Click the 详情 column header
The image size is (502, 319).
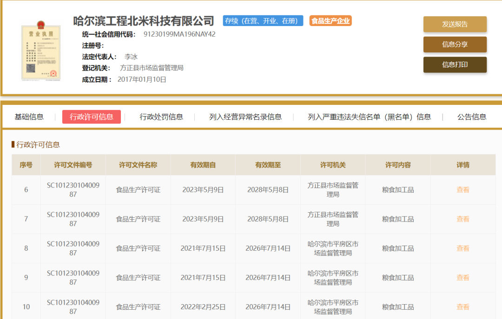tap(463, 165)
